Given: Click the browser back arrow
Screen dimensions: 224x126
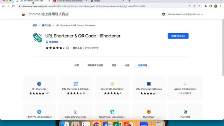Looking at the screenshot, I should tap(3, 6).
